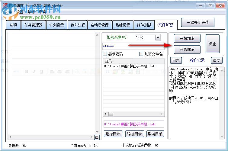Open the 任务管理器 tab
Viewport: 228px width, 151px height.
pyautogui.click(x=34, y=25)
